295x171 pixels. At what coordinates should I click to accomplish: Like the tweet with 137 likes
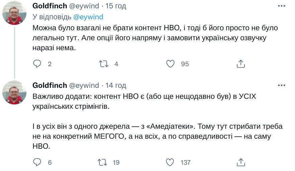[171, 162]
